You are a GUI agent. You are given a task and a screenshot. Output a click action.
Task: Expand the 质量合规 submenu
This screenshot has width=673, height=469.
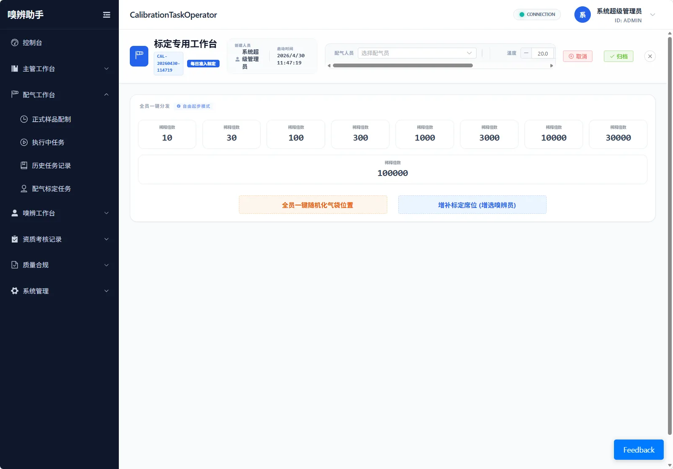point(59,265)
